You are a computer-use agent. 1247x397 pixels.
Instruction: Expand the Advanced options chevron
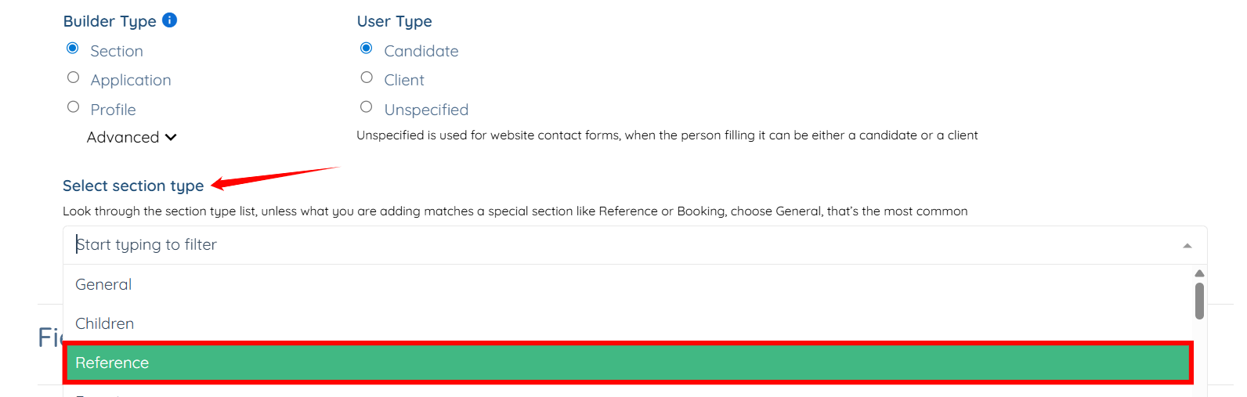[x=171, y=137]
